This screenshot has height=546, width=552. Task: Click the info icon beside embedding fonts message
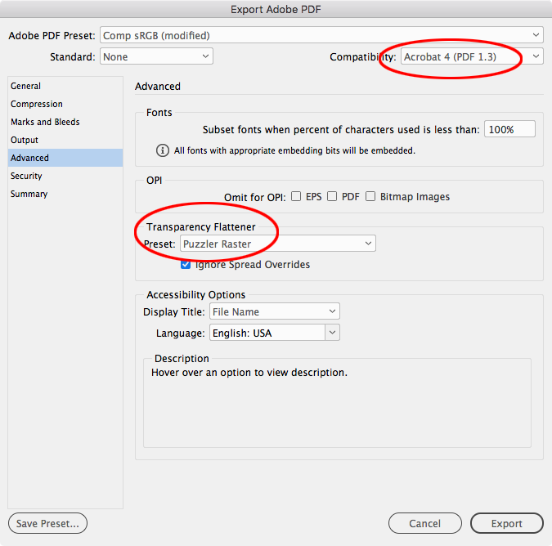pos(162,150)
